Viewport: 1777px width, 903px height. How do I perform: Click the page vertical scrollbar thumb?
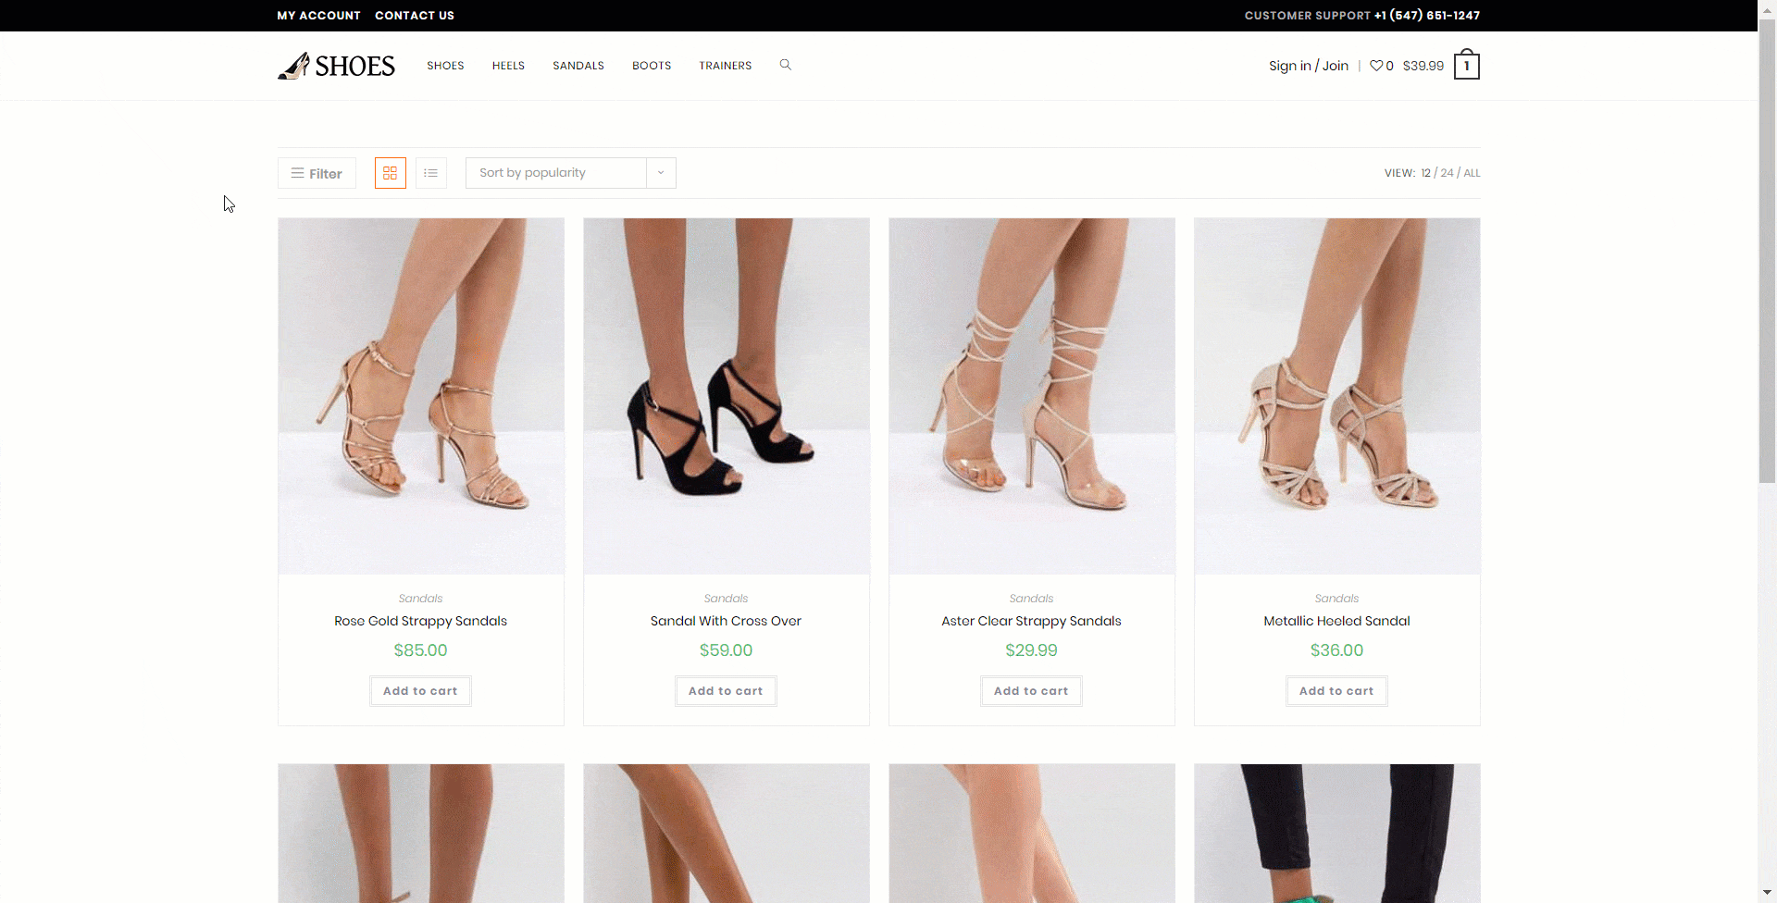(x=1767, y=250)
